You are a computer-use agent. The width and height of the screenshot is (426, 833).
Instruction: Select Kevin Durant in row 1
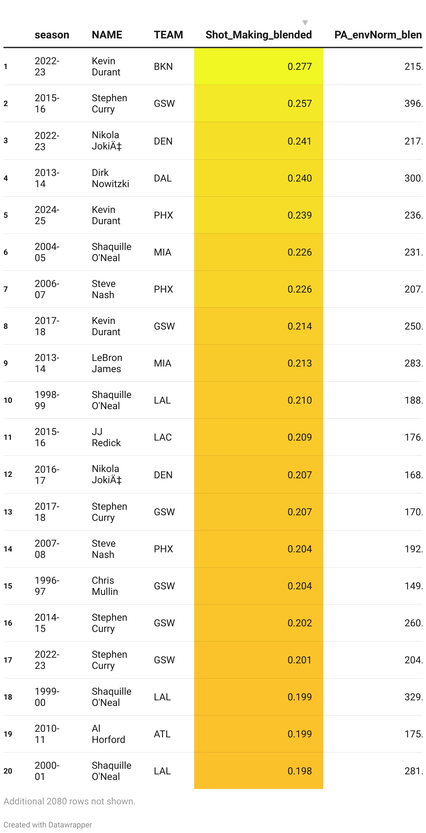click(106, 66)
